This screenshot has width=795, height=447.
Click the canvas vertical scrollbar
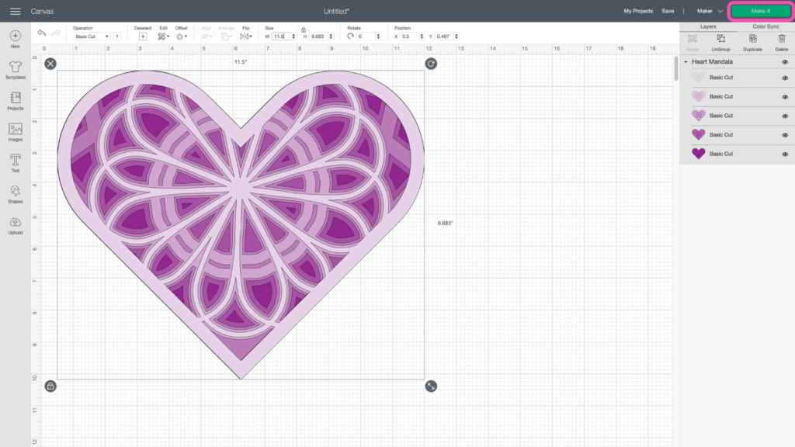(x=676, y=68)
